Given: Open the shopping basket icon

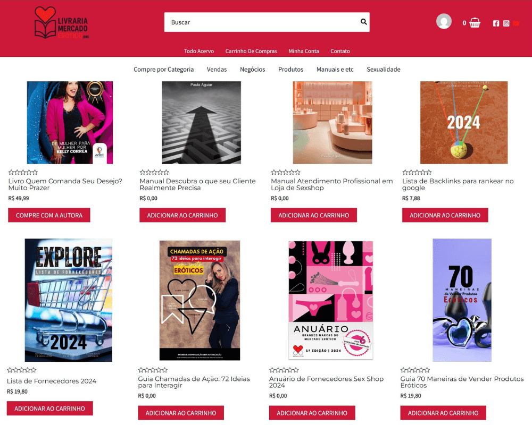Looking at the screenshot, I should coord(475,23).
